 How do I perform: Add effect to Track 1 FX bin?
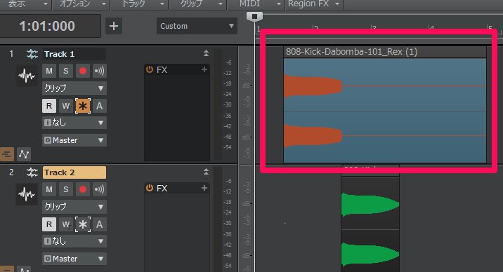pyautogui.click(x=204, y=69)
